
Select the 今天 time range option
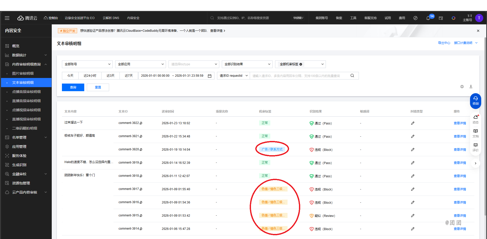pos(70,76)
